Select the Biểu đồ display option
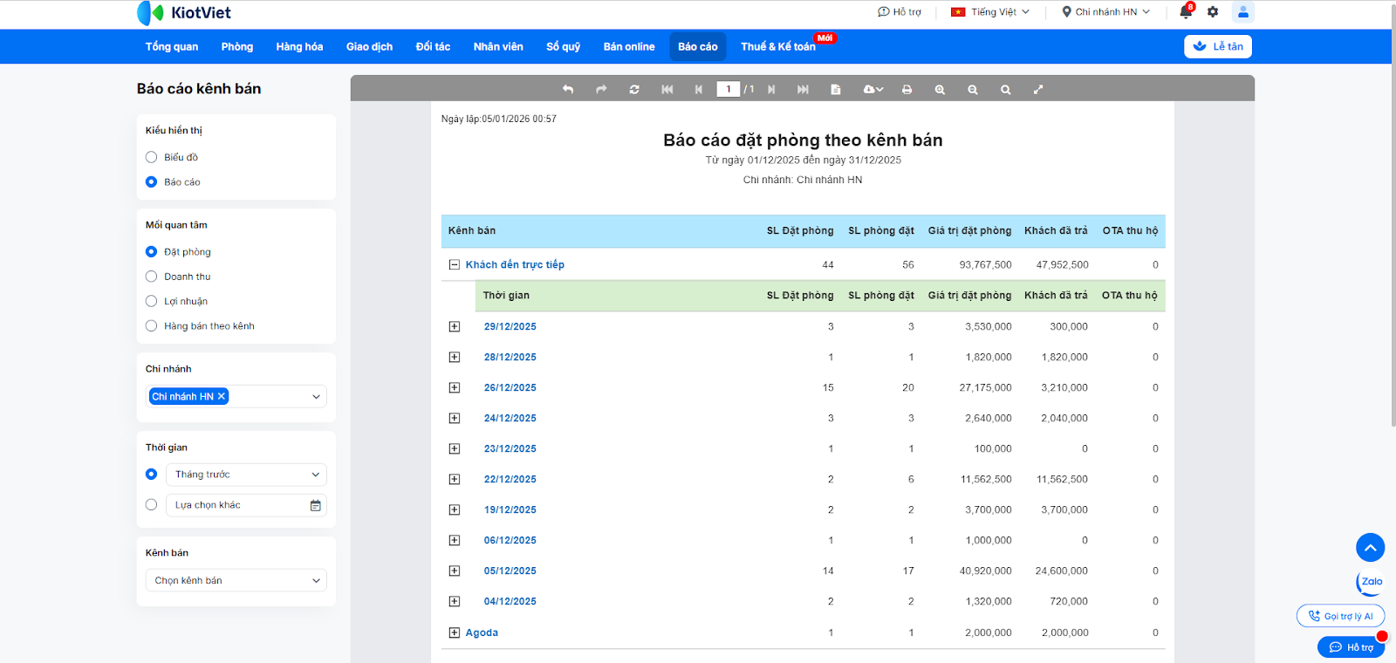This screenshot has height=663, width=1396. [x=152, y=158]
